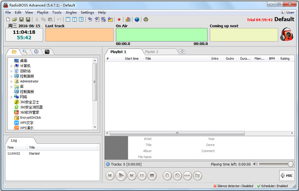Click the add music note toolbar icon
Image resolution: width=299 pixels, height=191 pixels.
pos(90,19)
